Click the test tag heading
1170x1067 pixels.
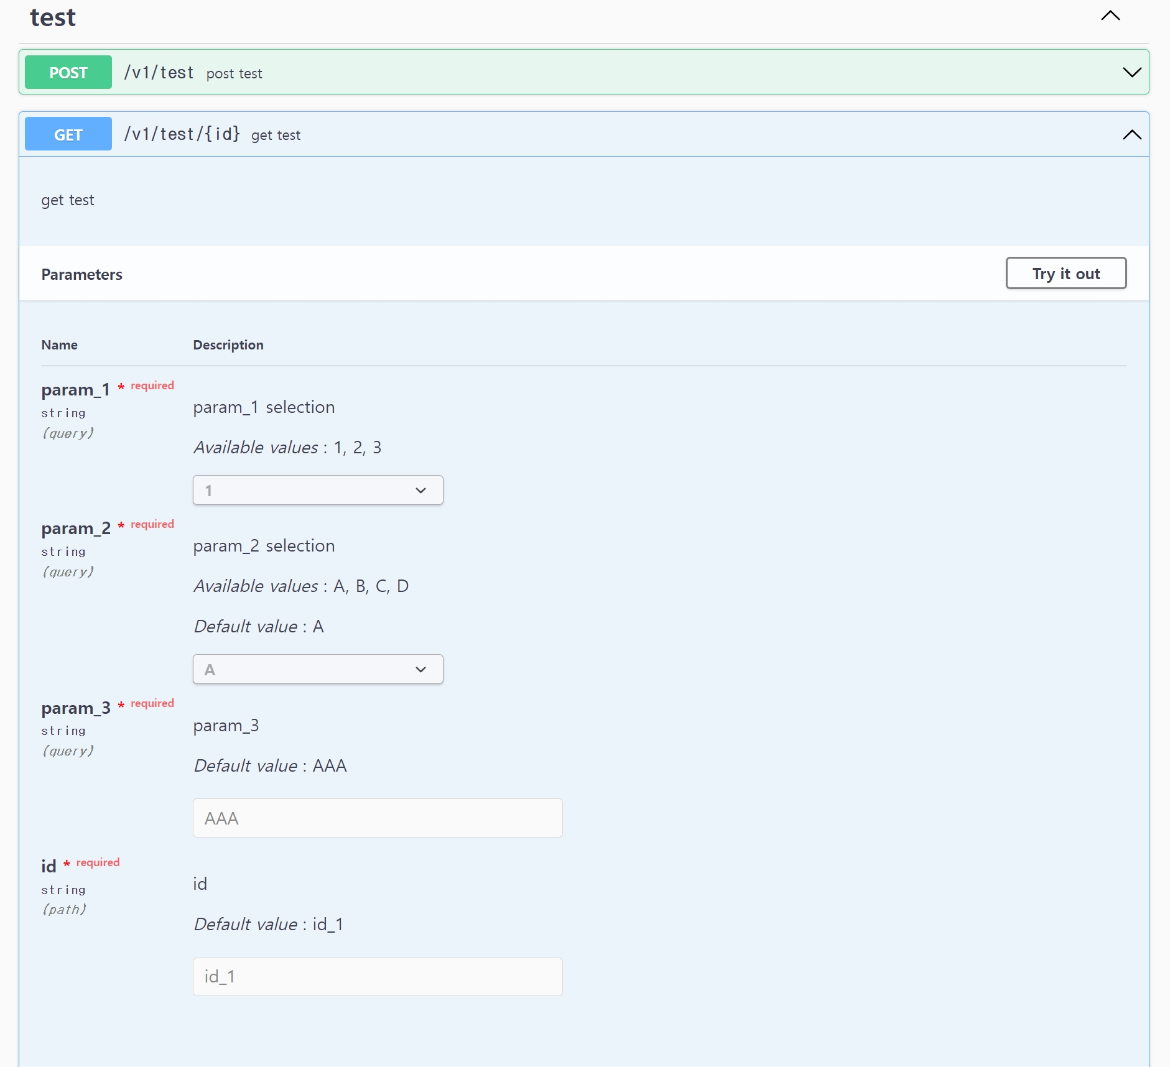coord(53,17)
